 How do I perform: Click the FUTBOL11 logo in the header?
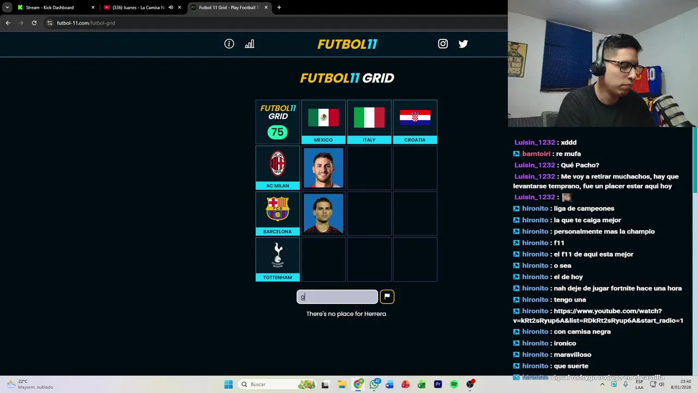(347, 44)
